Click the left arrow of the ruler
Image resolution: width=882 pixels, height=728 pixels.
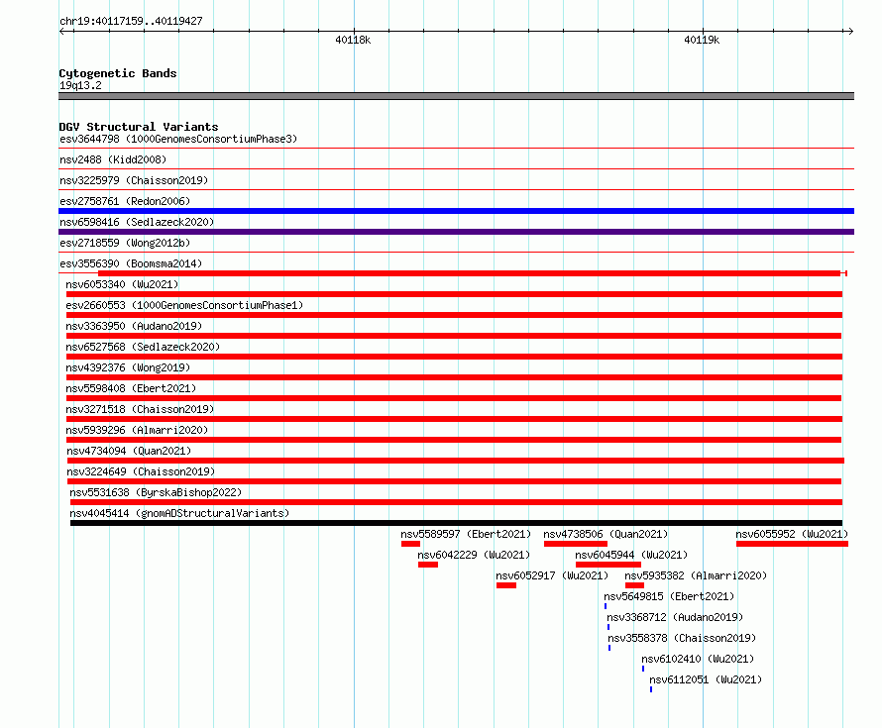click(62, 32)
